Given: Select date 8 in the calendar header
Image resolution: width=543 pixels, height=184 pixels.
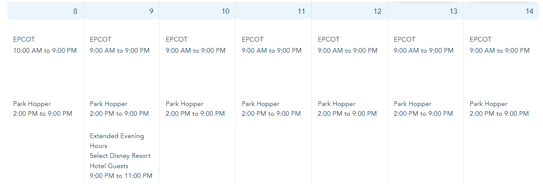Looking at the screenshot, I should [x=75, y=12].
